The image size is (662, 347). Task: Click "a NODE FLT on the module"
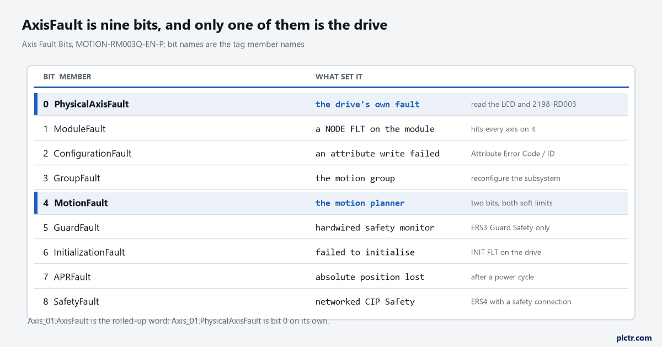coord(375,129)
